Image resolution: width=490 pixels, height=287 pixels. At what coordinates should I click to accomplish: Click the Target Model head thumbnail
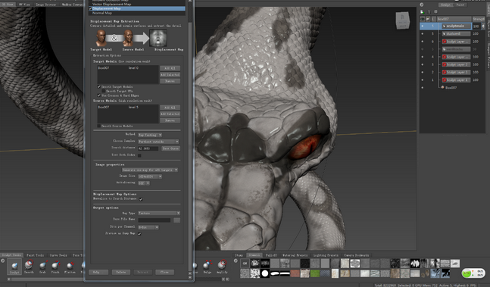click(101, 38)
